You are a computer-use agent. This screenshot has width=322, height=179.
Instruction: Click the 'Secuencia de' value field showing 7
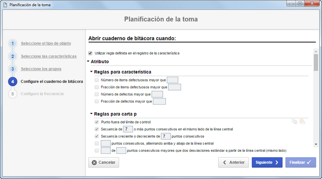128,129
